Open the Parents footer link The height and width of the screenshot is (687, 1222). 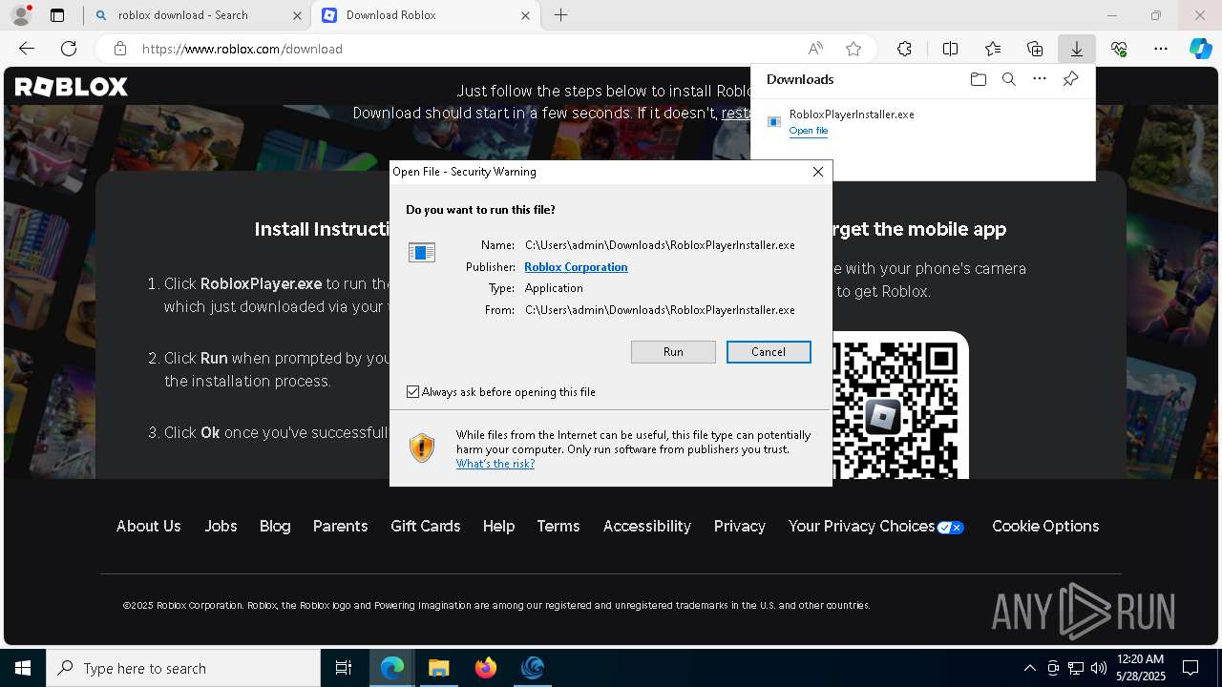coord(340,526)
